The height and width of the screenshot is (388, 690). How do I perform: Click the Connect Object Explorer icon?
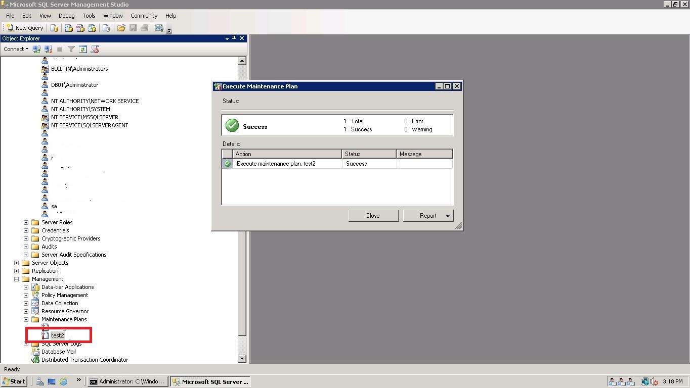[36, 49]
